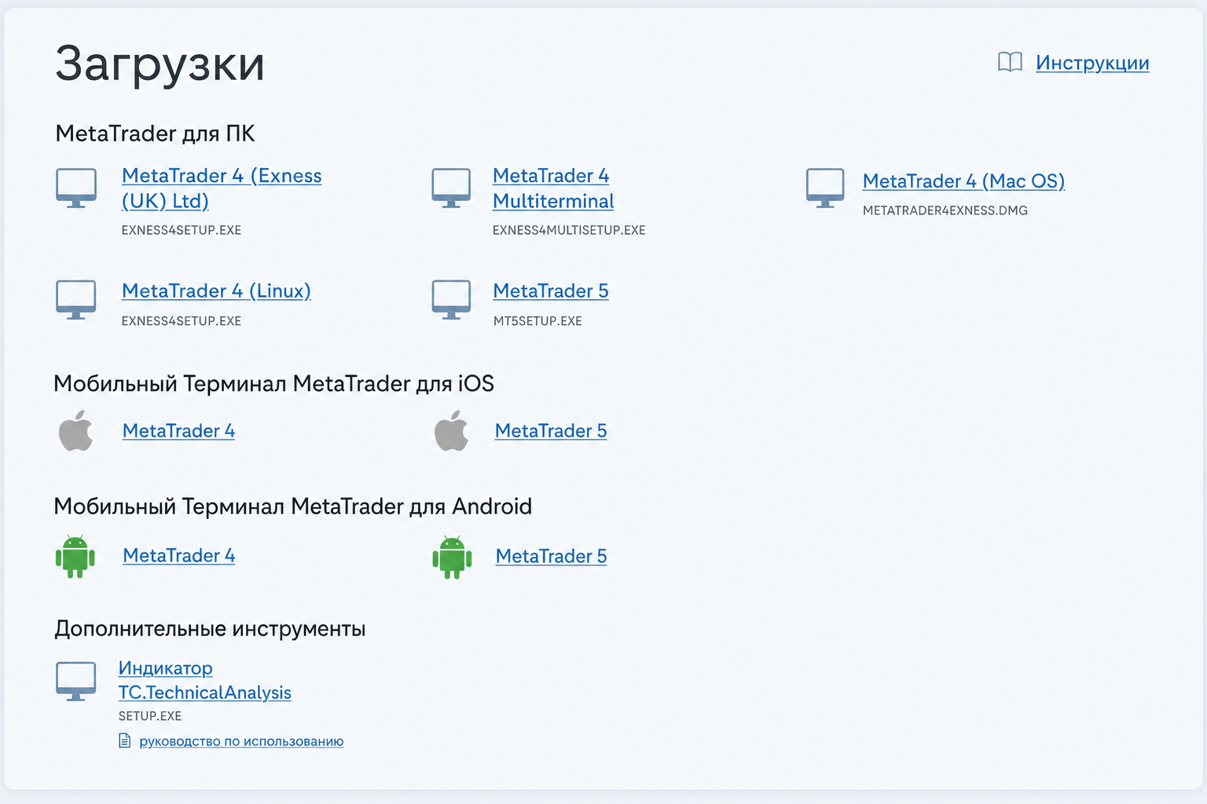The image size is (1207, 804).
Task: Click the Мобильный Терминал MetaTrader для iOS heading
Action: coord(273,383)
